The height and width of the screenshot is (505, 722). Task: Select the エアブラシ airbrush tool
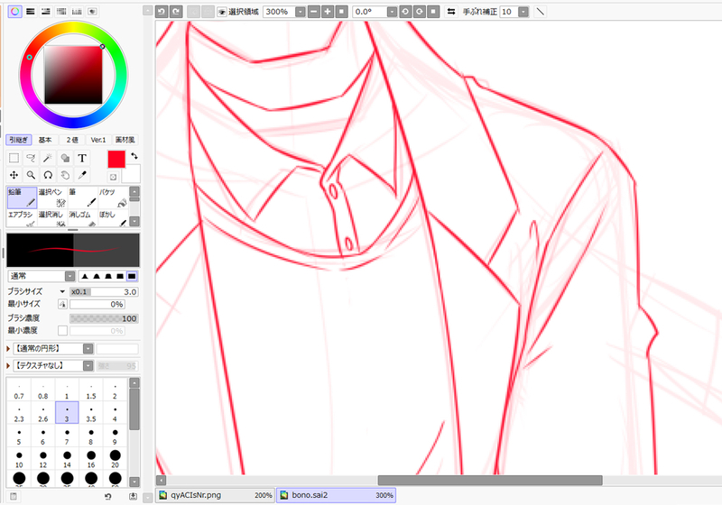click(x=22, y=218)
